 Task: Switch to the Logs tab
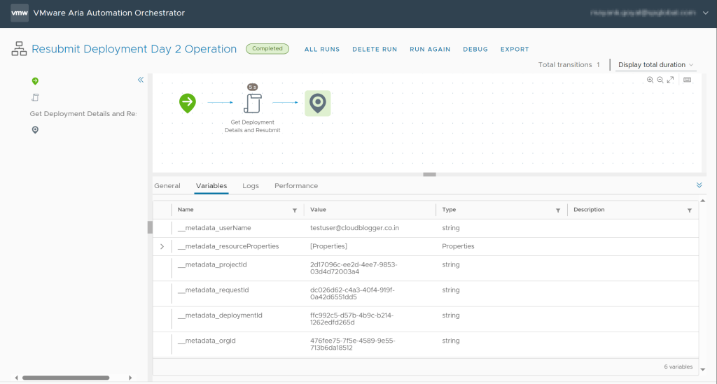(250, 186)
